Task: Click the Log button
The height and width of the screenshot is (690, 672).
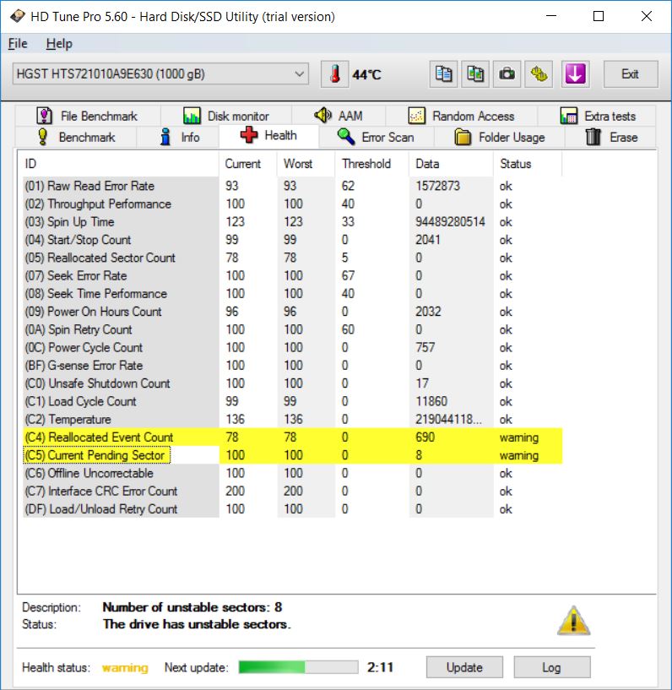Action: click(550, 667)
